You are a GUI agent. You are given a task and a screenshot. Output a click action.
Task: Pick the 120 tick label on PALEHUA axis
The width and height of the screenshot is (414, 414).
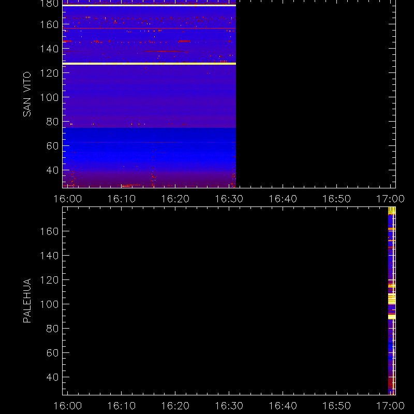point(49,280)
